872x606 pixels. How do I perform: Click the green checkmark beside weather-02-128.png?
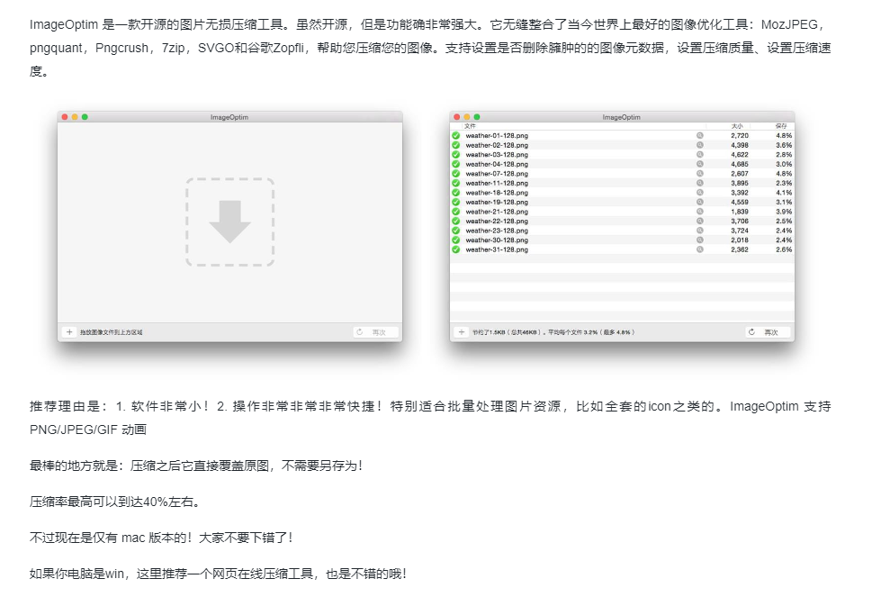coord(456,145)
